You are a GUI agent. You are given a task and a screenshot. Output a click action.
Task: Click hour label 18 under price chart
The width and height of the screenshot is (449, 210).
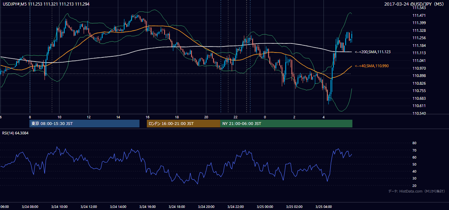pos(177,117)
